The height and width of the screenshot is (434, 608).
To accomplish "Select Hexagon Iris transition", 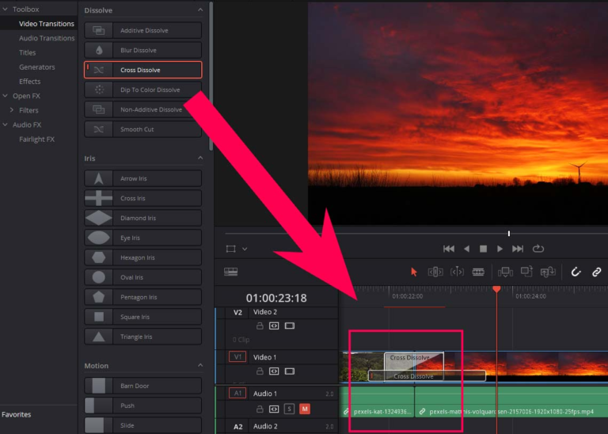I will [x=142, y=257].
